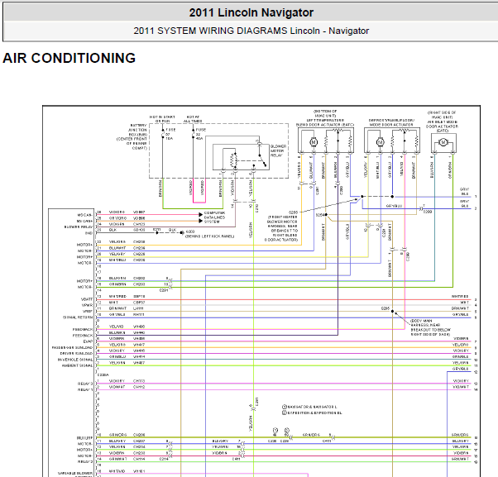498x477 pixels.
Task: Click the 'AMBIENT SIGNAL' pin label
Action: (x=78, y=365)
